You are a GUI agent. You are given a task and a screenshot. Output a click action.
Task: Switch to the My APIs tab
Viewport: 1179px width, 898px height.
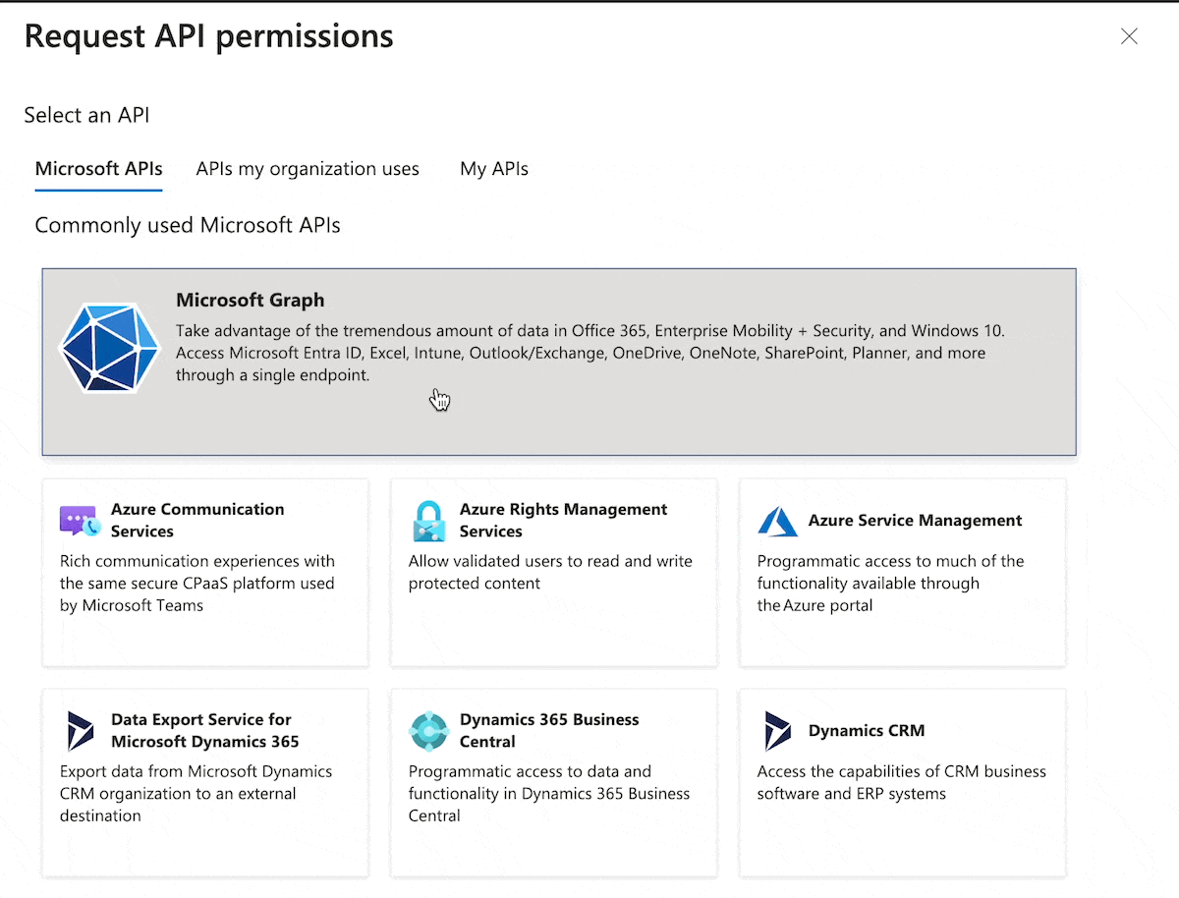pyautogui.click(x=494, y=169)
